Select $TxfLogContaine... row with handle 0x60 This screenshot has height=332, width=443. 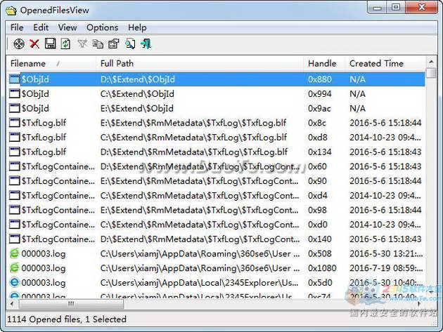[216, 166]
